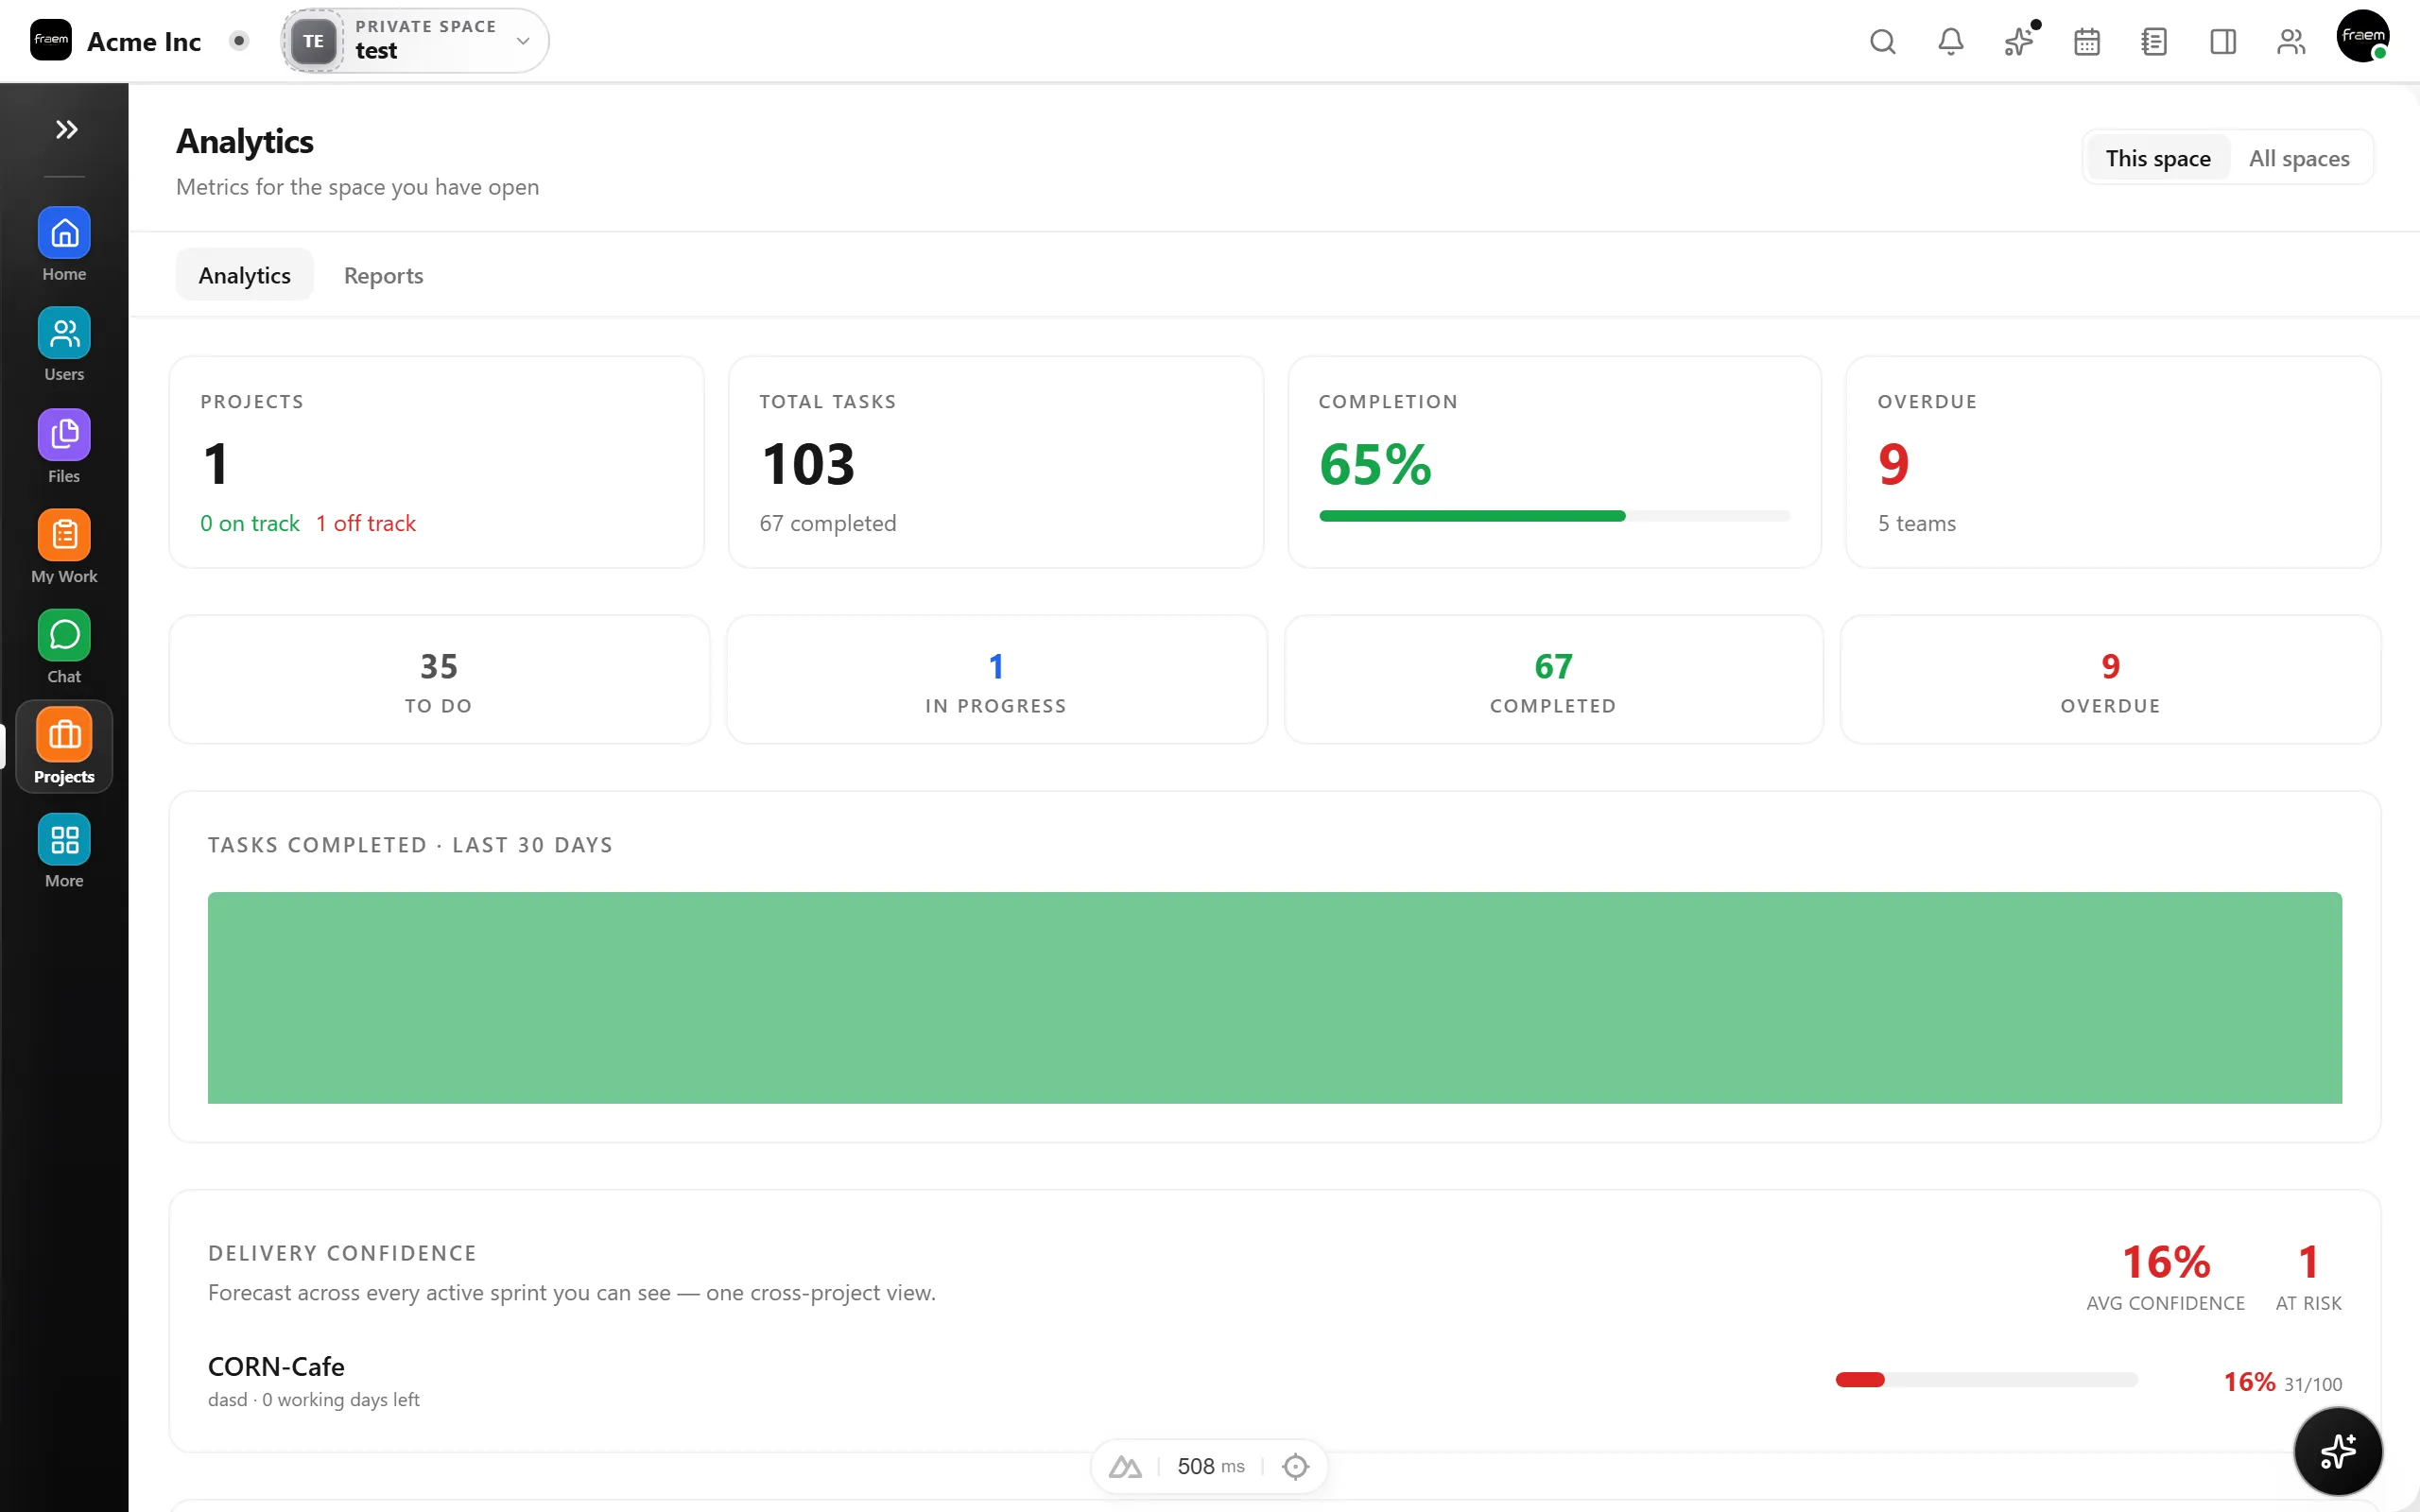
Task: Switch scope to All spaces
Action: [x=2299, y=158]
